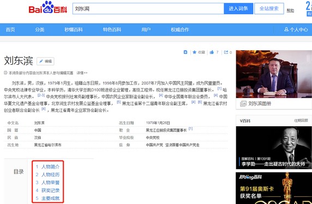
Task: Click the 编辑 edit pencil button
Action: point(45,61)
